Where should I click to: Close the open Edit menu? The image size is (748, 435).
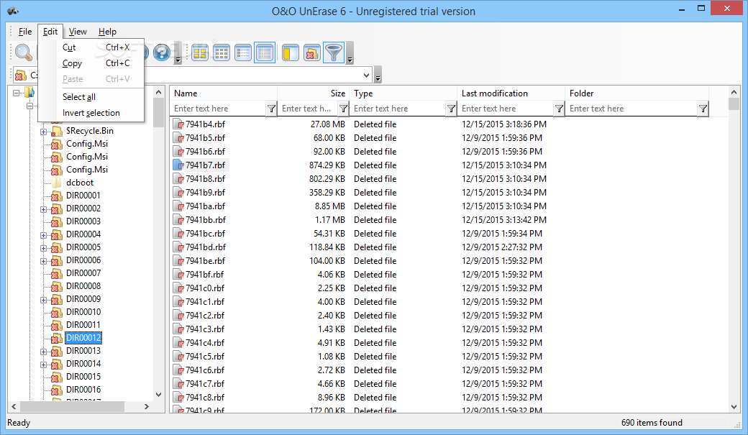click(x=50, y=32)
